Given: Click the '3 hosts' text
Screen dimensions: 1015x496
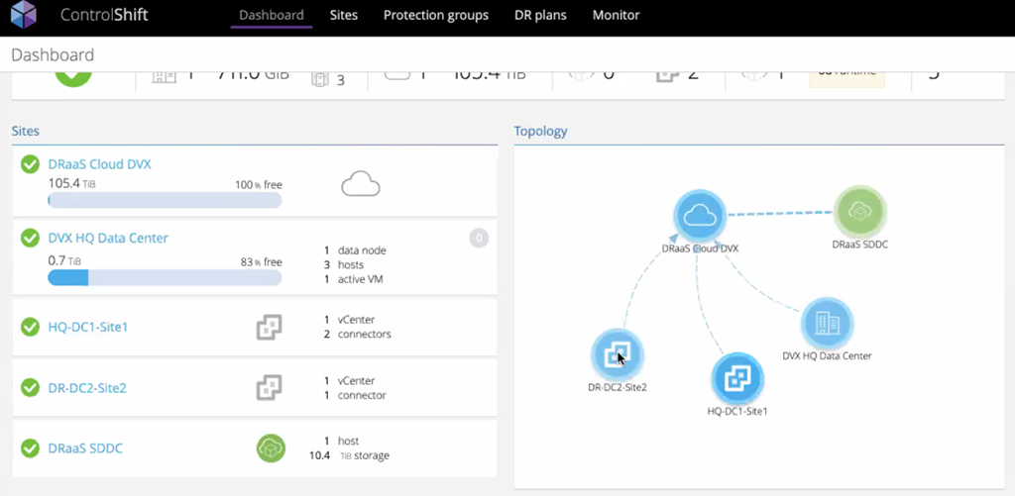Looking at the screenshot, I should pos(344,265).
